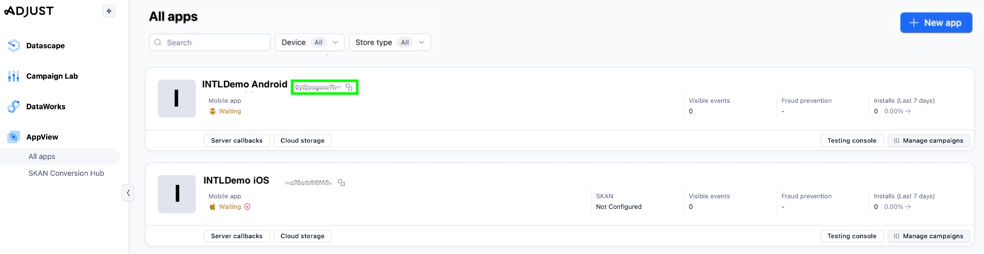The image size is (984, 254).
Task: Open Testing console for INTLDemo Android
Action: [x=852, y=141]
